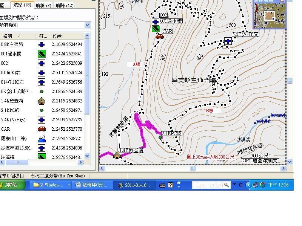Select the 1.4K檢查哨 name in waypoint list
The height and width of the screenshot is (226, 302).
coord(12,101)
